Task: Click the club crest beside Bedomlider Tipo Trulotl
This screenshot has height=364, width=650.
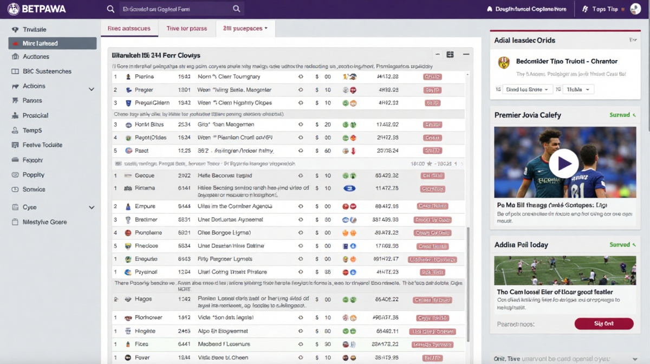Action: pos(504,62)
